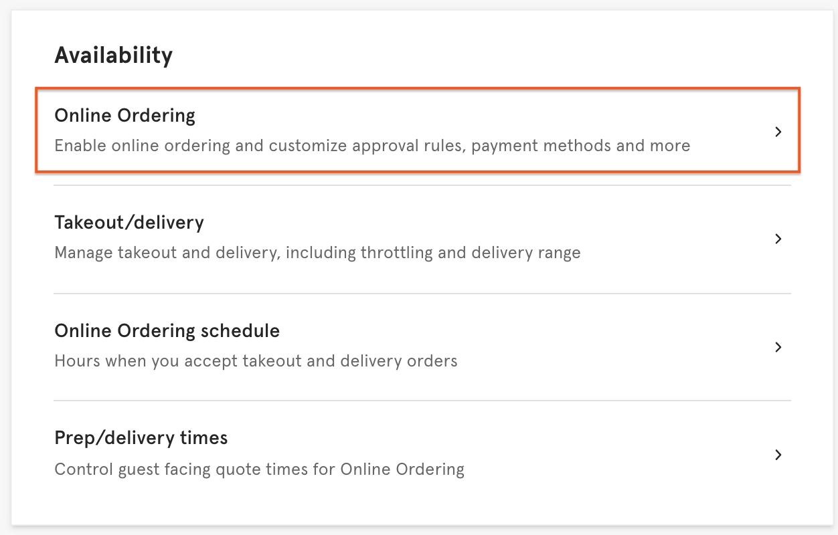Navigate into Takeout/delivery via its arrow icon

click(778, 239)
